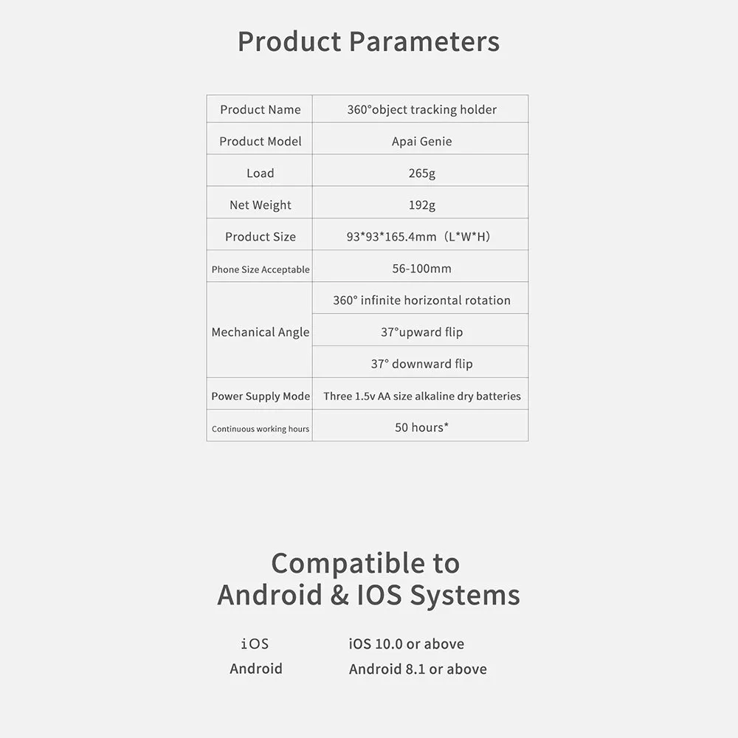Click the 37° downward flip row

coord(421,364)
